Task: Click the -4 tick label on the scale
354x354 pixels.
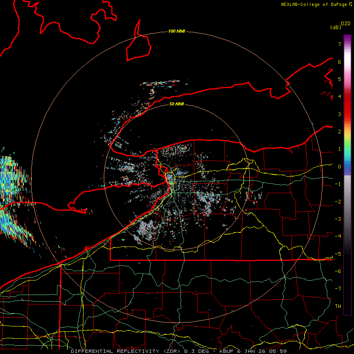Action: click(x=338, y=236)
